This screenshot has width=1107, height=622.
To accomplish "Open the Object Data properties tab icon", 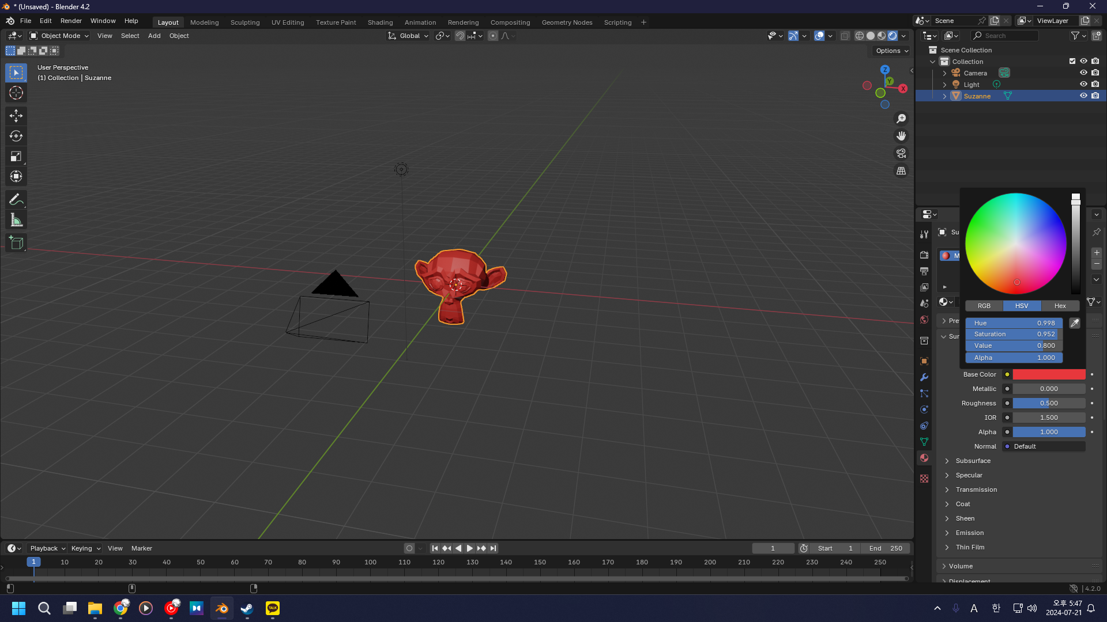I will [924, 442].
